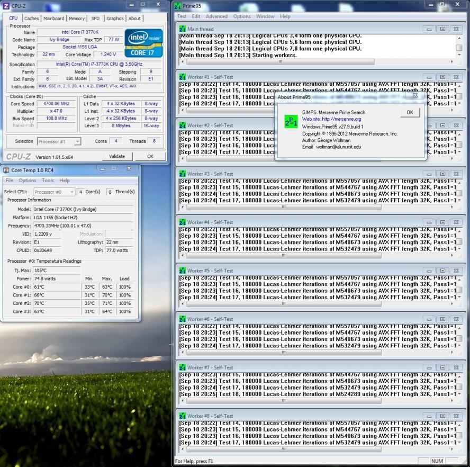
Task: Open the Select CPU dropdown in Core Temp
Action: (71, 192)
